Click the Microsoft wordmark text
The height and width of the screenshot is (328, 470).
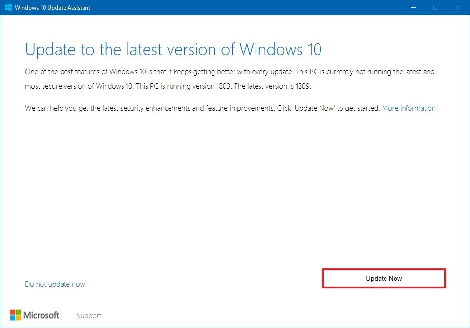42,315
